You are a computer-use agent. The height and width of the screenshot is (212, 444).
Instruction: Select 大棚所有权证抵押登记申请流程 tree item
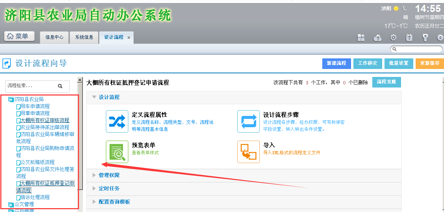[x=45, y=187]
